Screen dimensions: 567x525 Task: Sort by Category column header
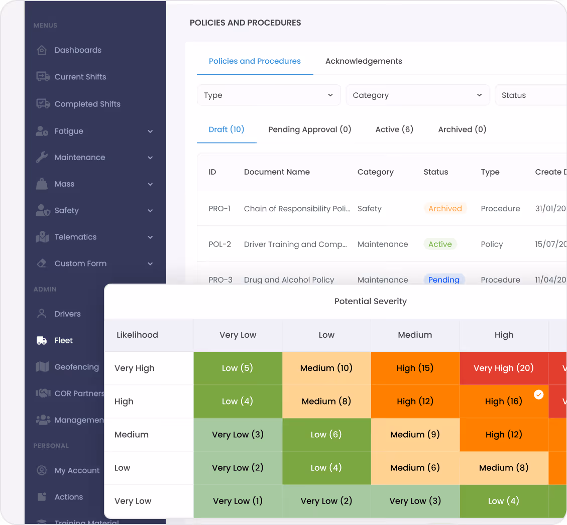(375, 172)
